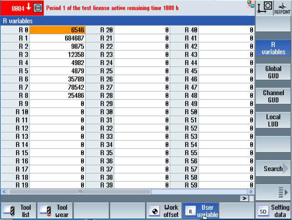Select the R 0 value field 6546
The width and height of the screenshot is (292, 220).
point(57,30)
